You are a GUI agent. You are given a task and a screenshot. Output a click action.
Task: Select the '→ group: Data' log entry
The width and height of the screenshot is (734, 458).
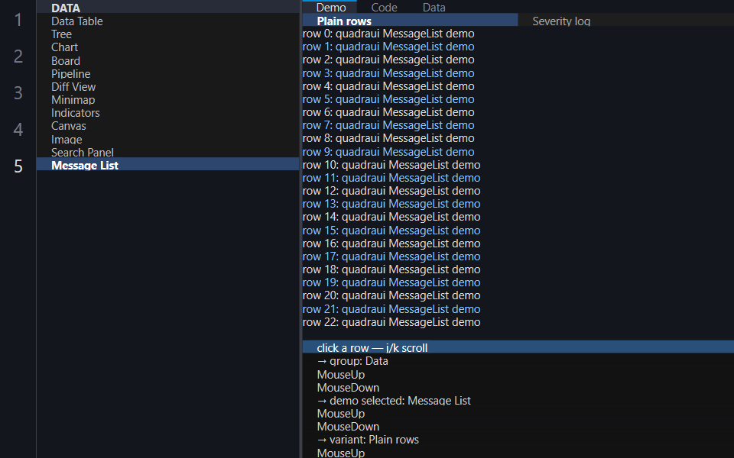tap(352, 361)
